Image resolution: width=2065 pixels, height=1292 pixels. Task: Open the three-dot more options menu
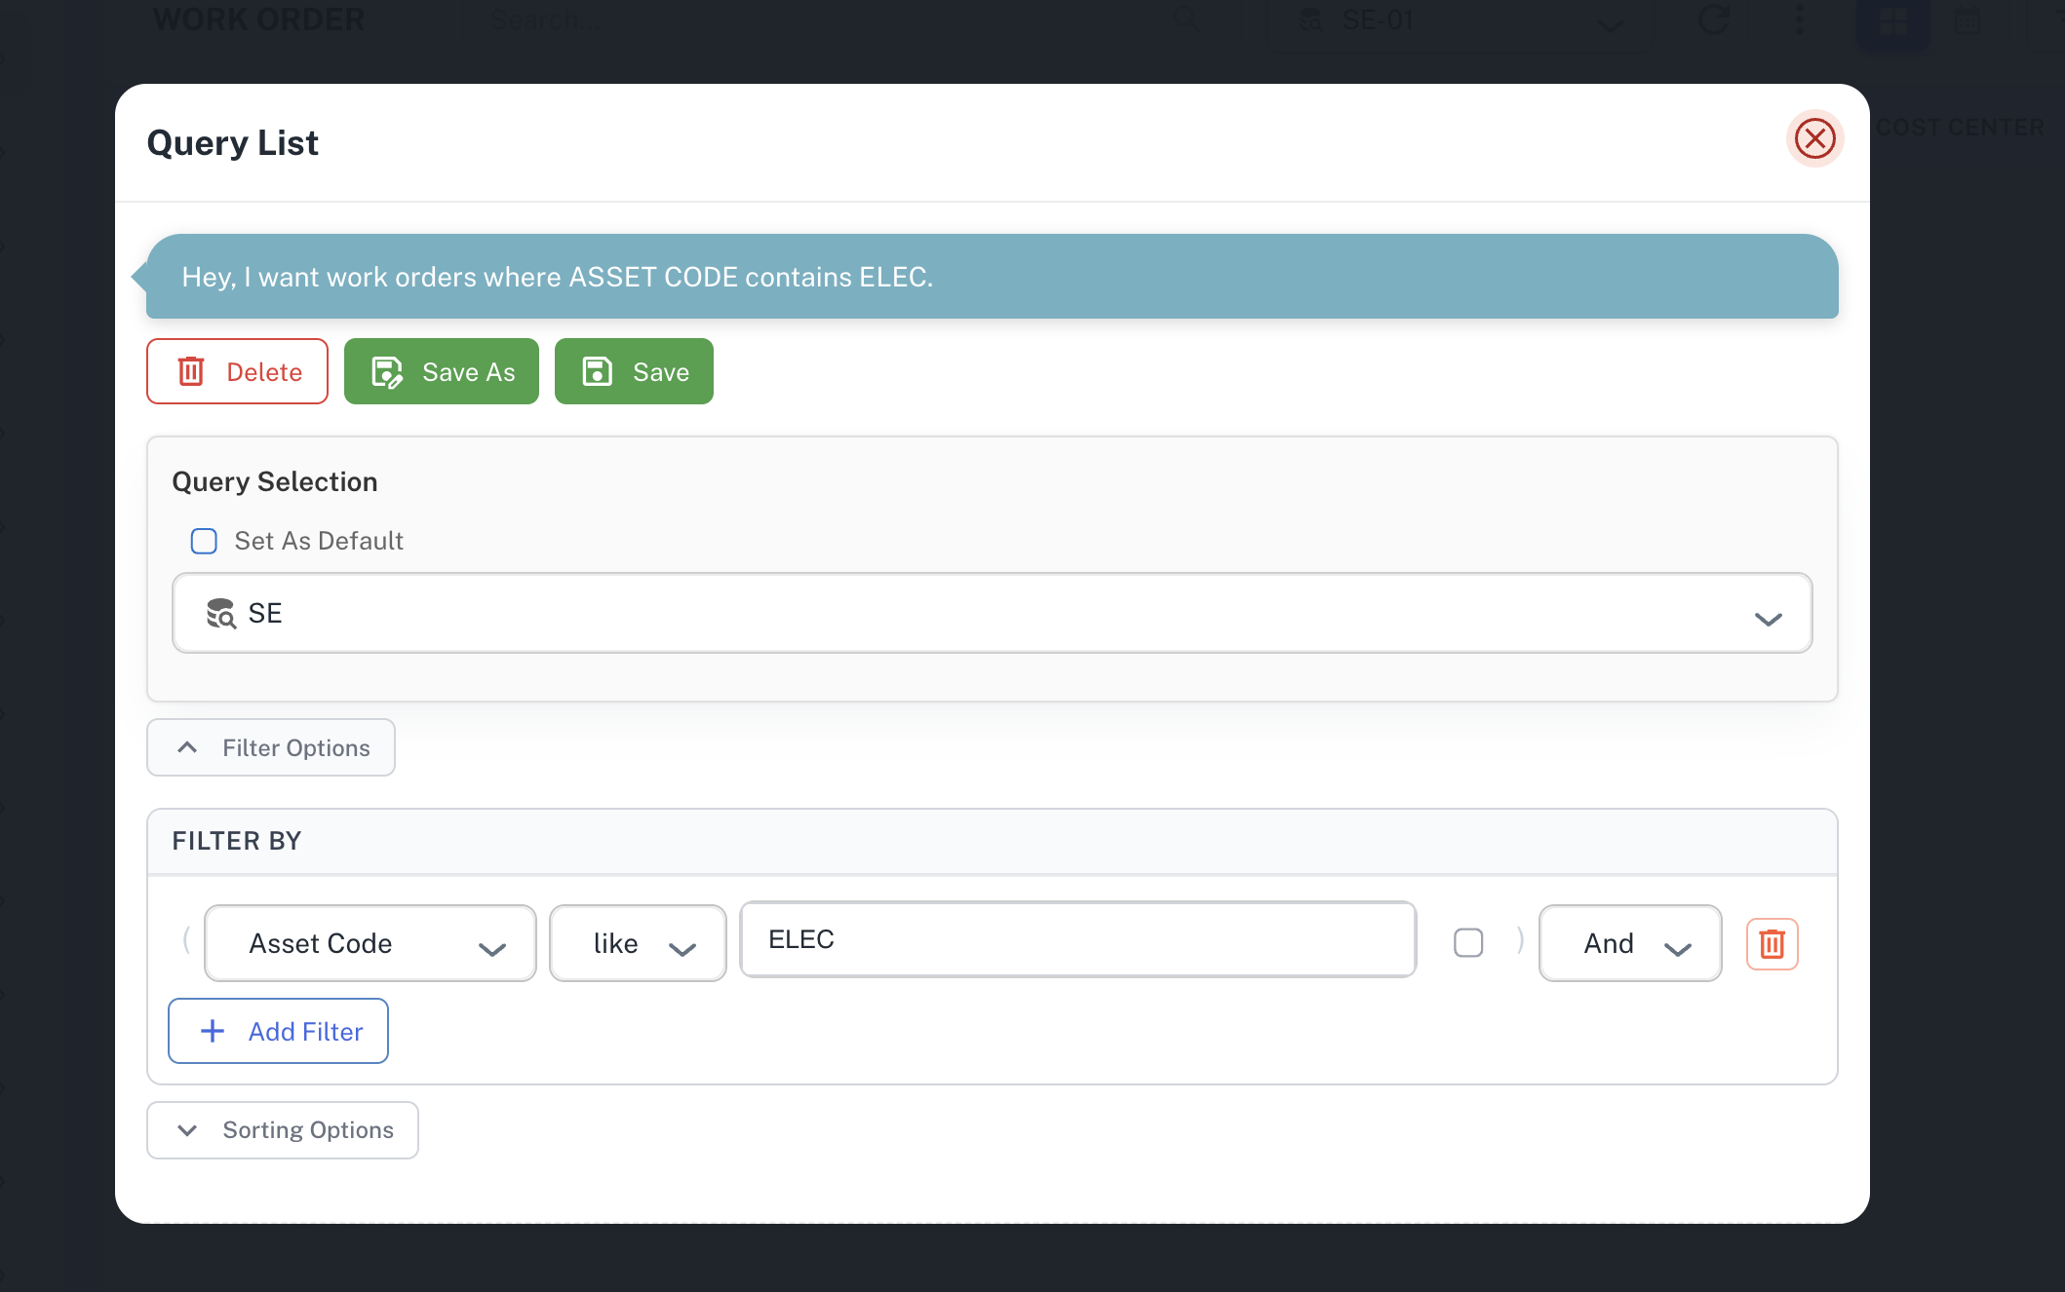(x=1799, y=19)
